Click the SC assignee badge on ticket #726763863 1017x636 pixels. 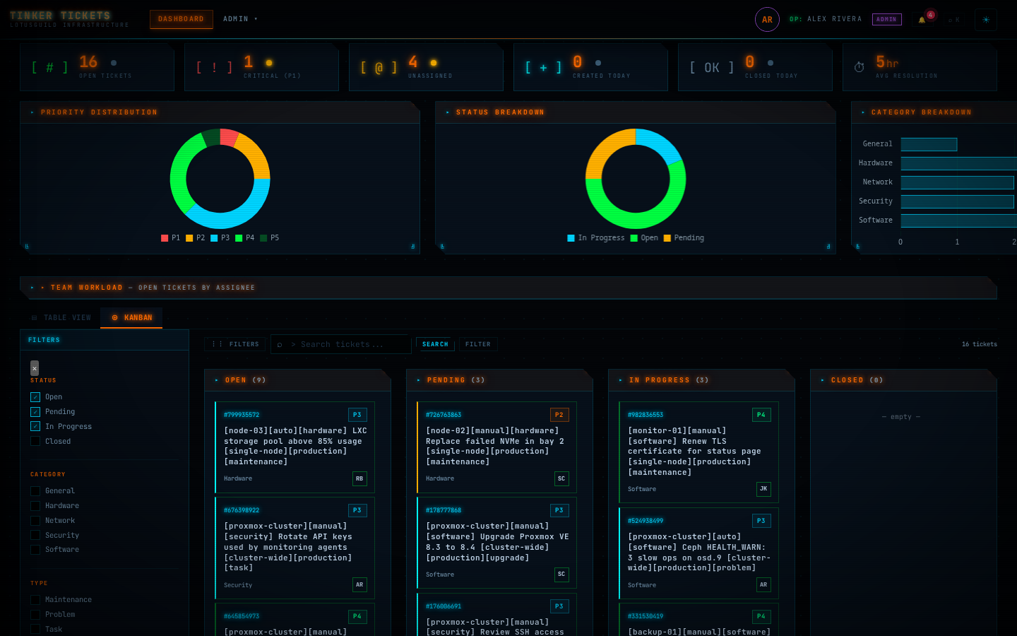(561, 478)
